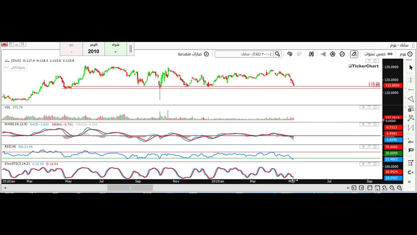
Task: Select the triangle shape drawing tool
Action: (410, 99)
